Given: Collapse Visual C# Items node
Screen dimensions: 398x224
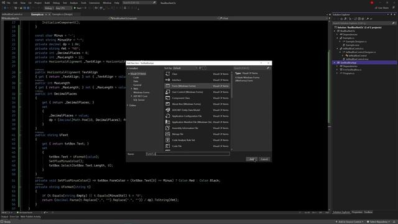Looking at the screenshot, I should pos(129,74).
